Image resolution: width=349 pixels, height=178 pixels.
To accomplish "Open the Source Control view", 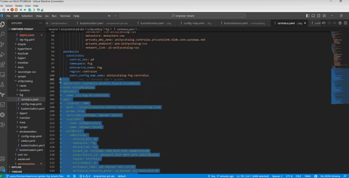I will coord(2,44).
